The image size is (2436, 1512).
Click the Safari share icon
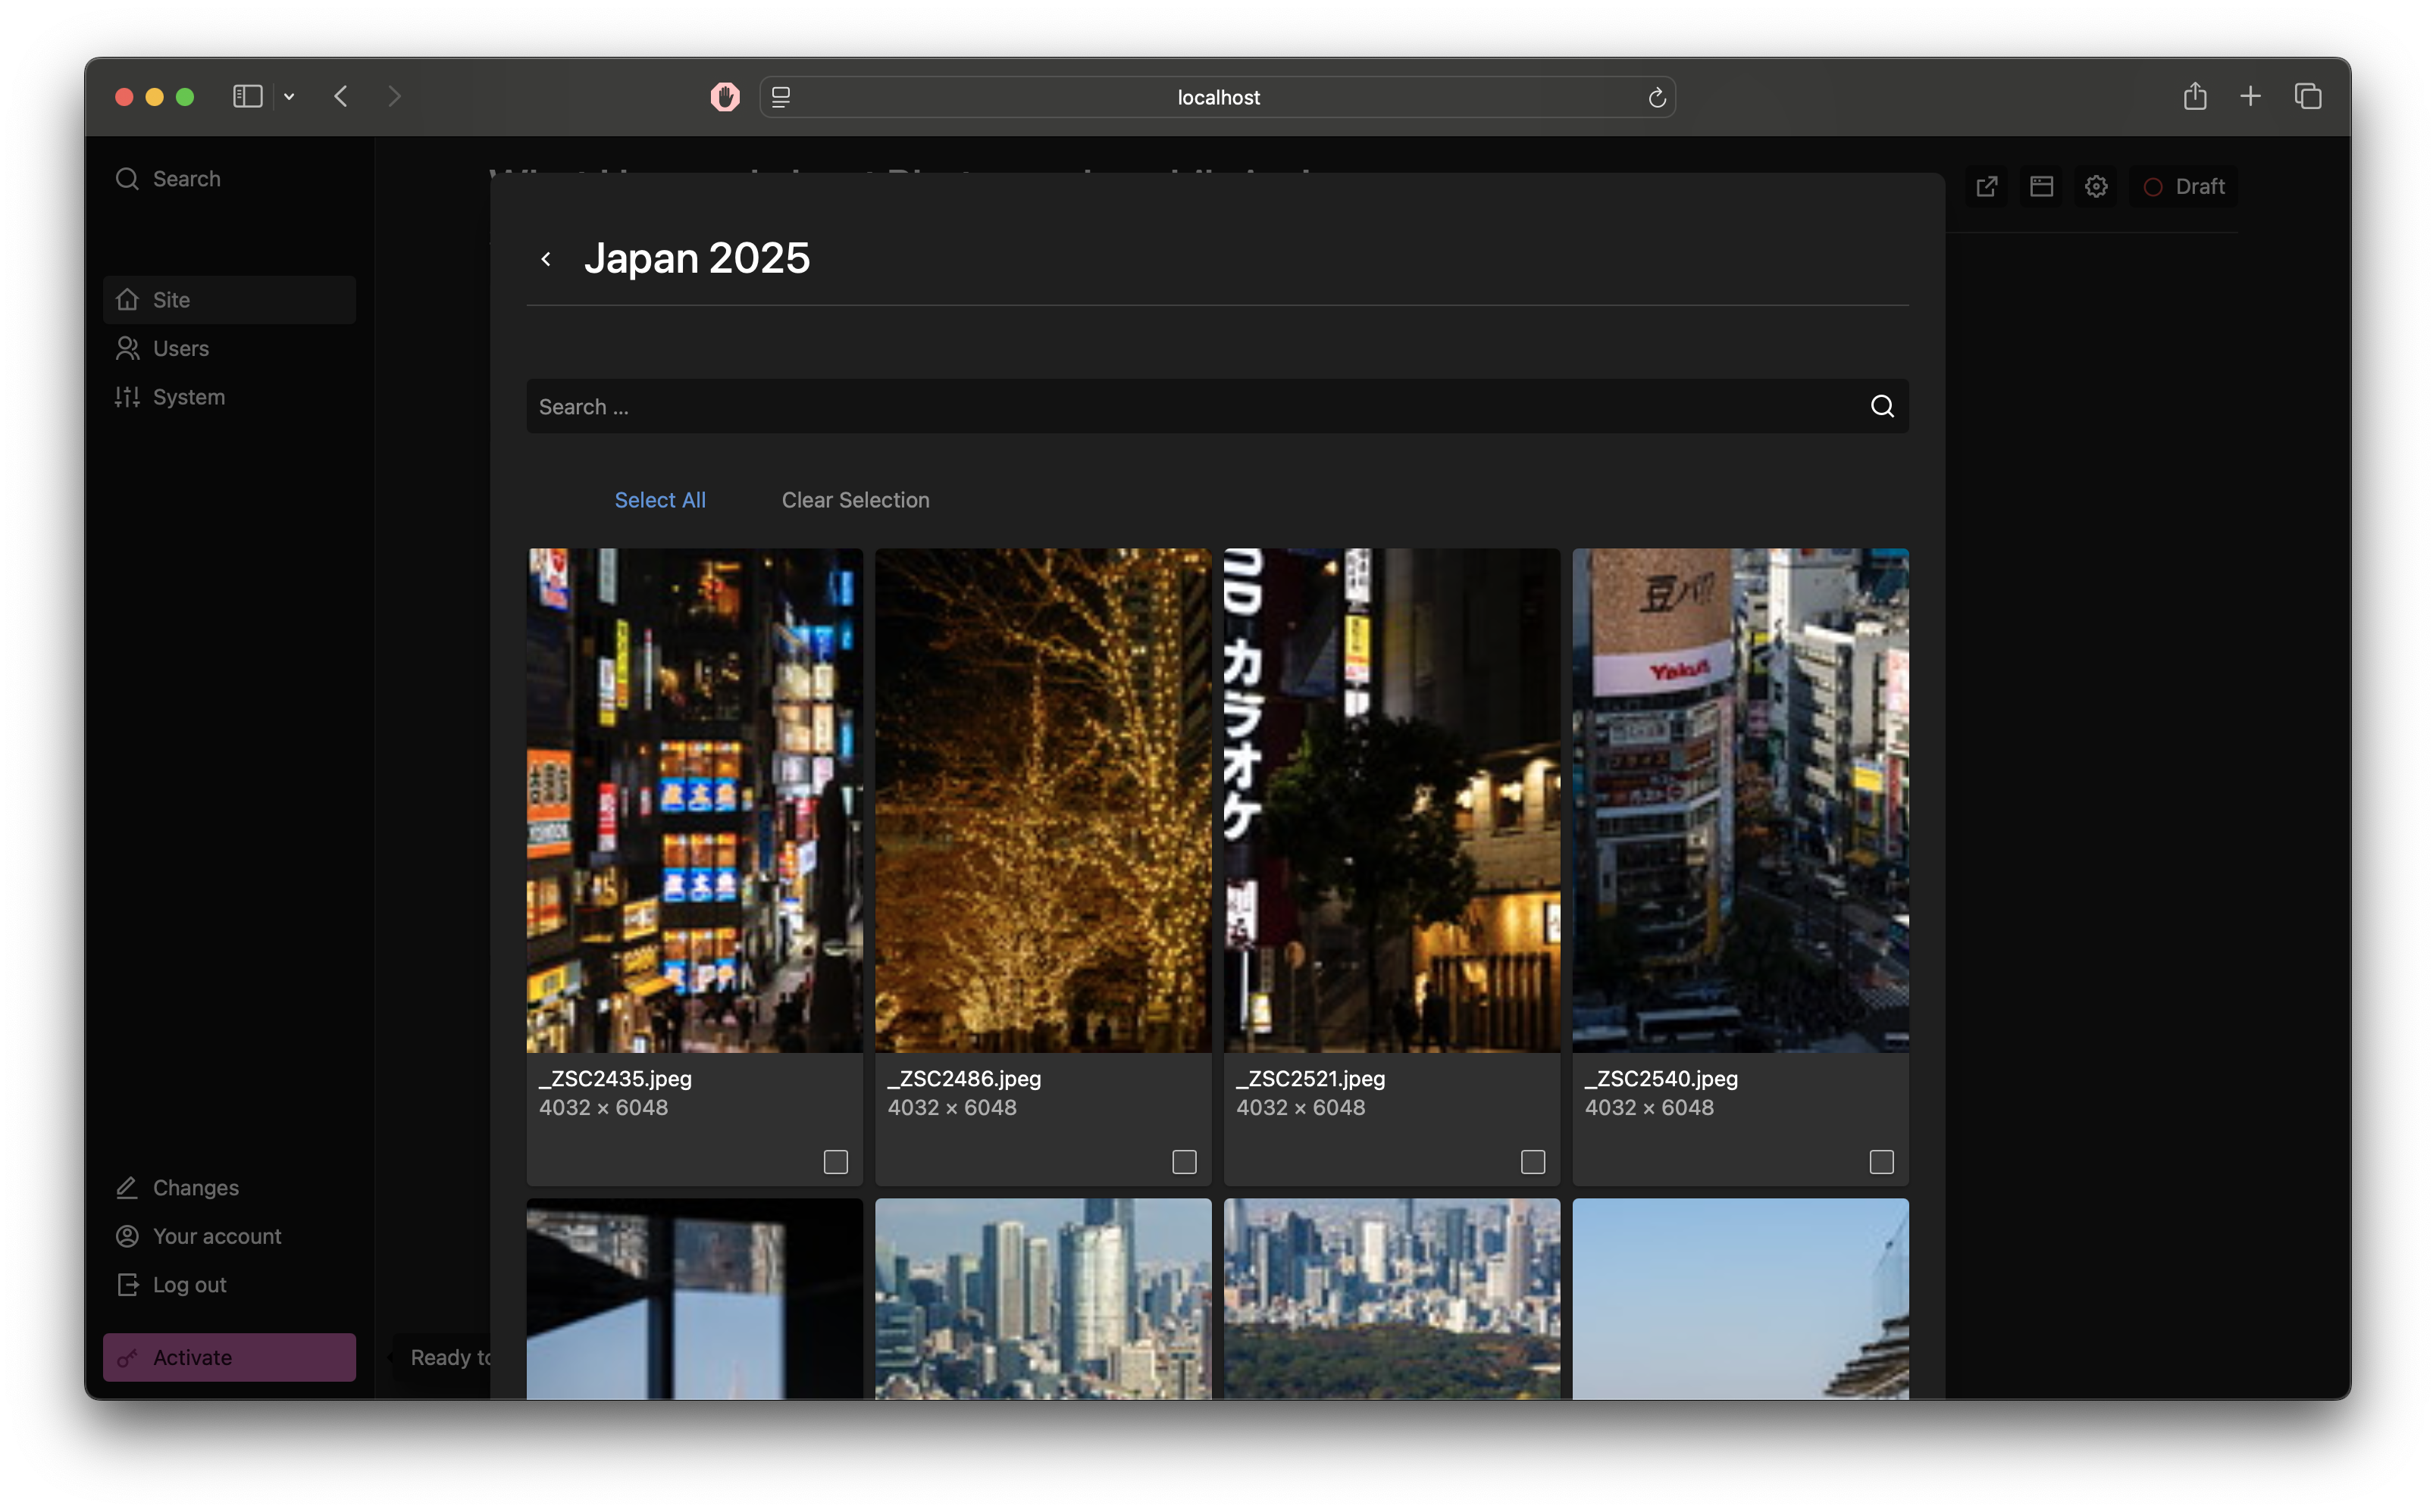(2195, 97)
